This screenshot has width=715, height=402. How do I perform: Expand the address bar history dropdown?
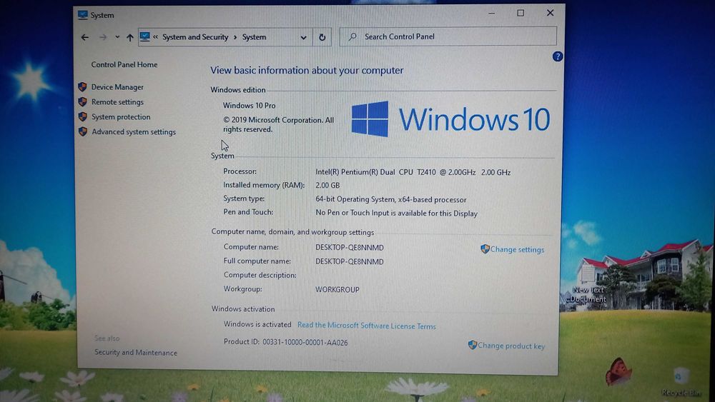click(x=303, y=37)
